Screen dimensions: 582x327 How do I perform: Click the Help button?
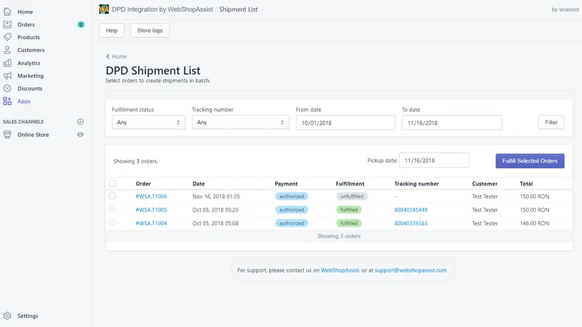pos(112,31)
